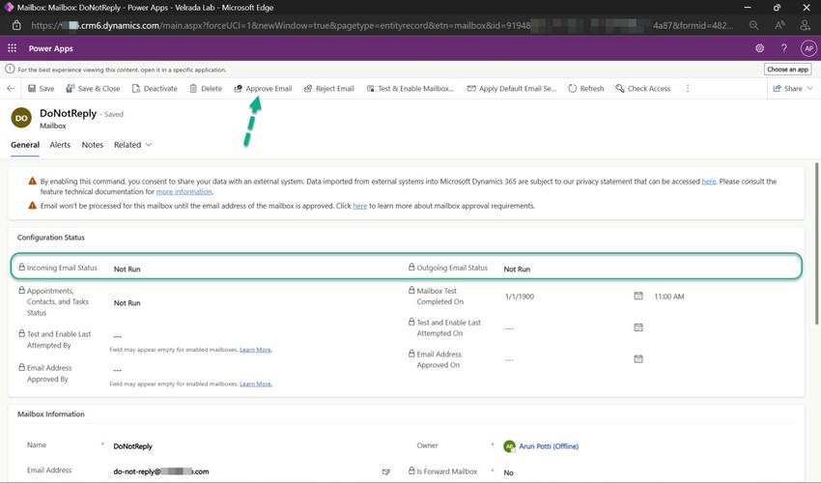Toggle read aloud icon in address bar
Viewport: 821px width, 483px height.
coord(779,25)
